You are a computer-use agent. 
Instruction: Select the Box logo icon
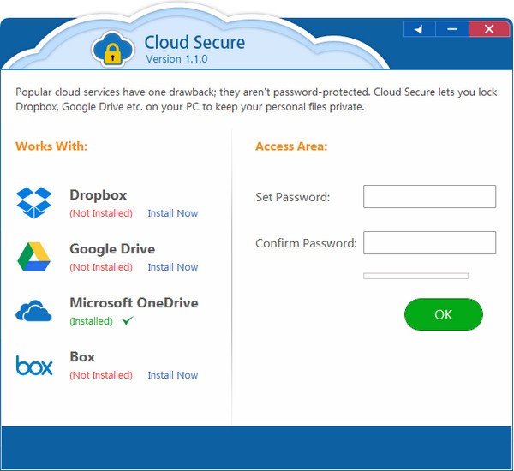34,366
